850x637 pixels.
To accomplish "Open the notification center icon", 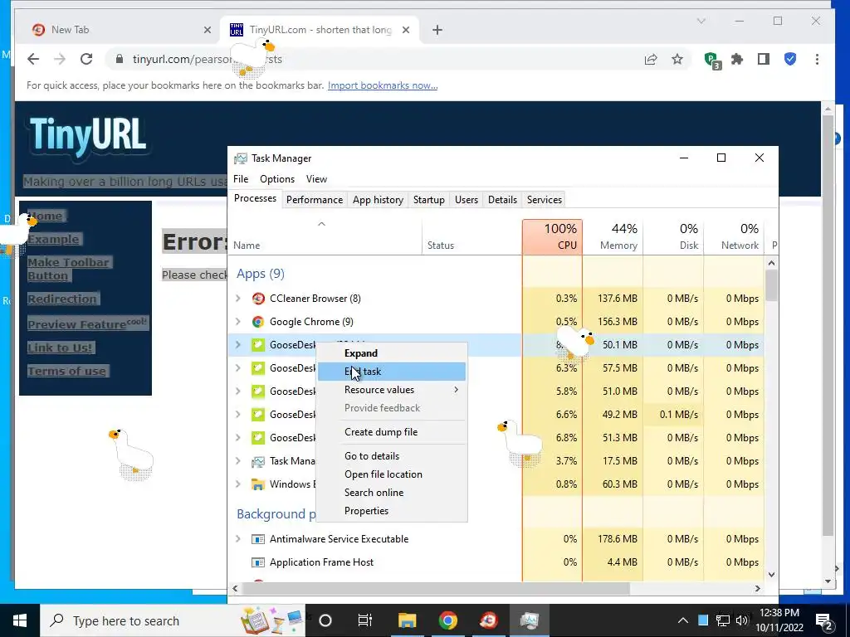I will point(824,620).
